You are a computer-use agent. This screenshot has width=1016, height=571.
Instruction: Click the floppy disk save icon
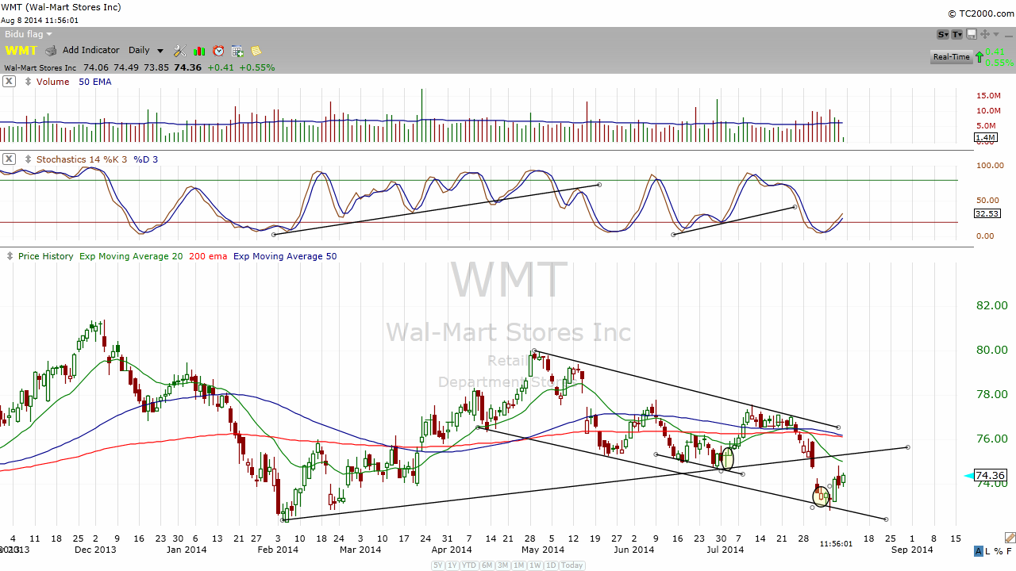tap(972, 34)
